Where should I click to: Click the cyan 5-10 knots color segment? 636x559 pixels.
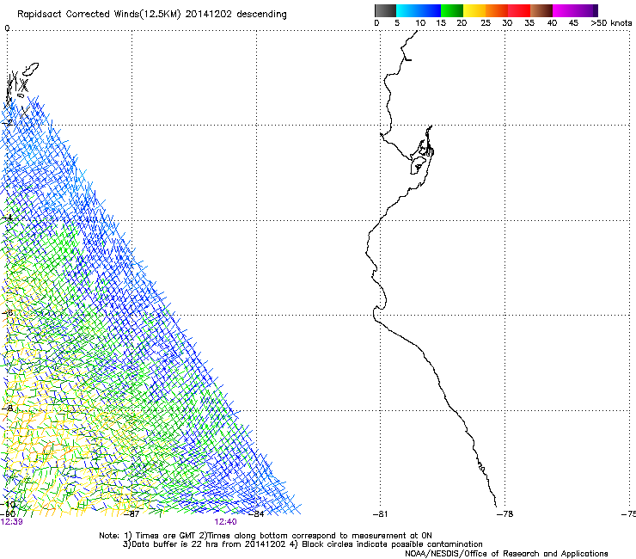(407, 10)
